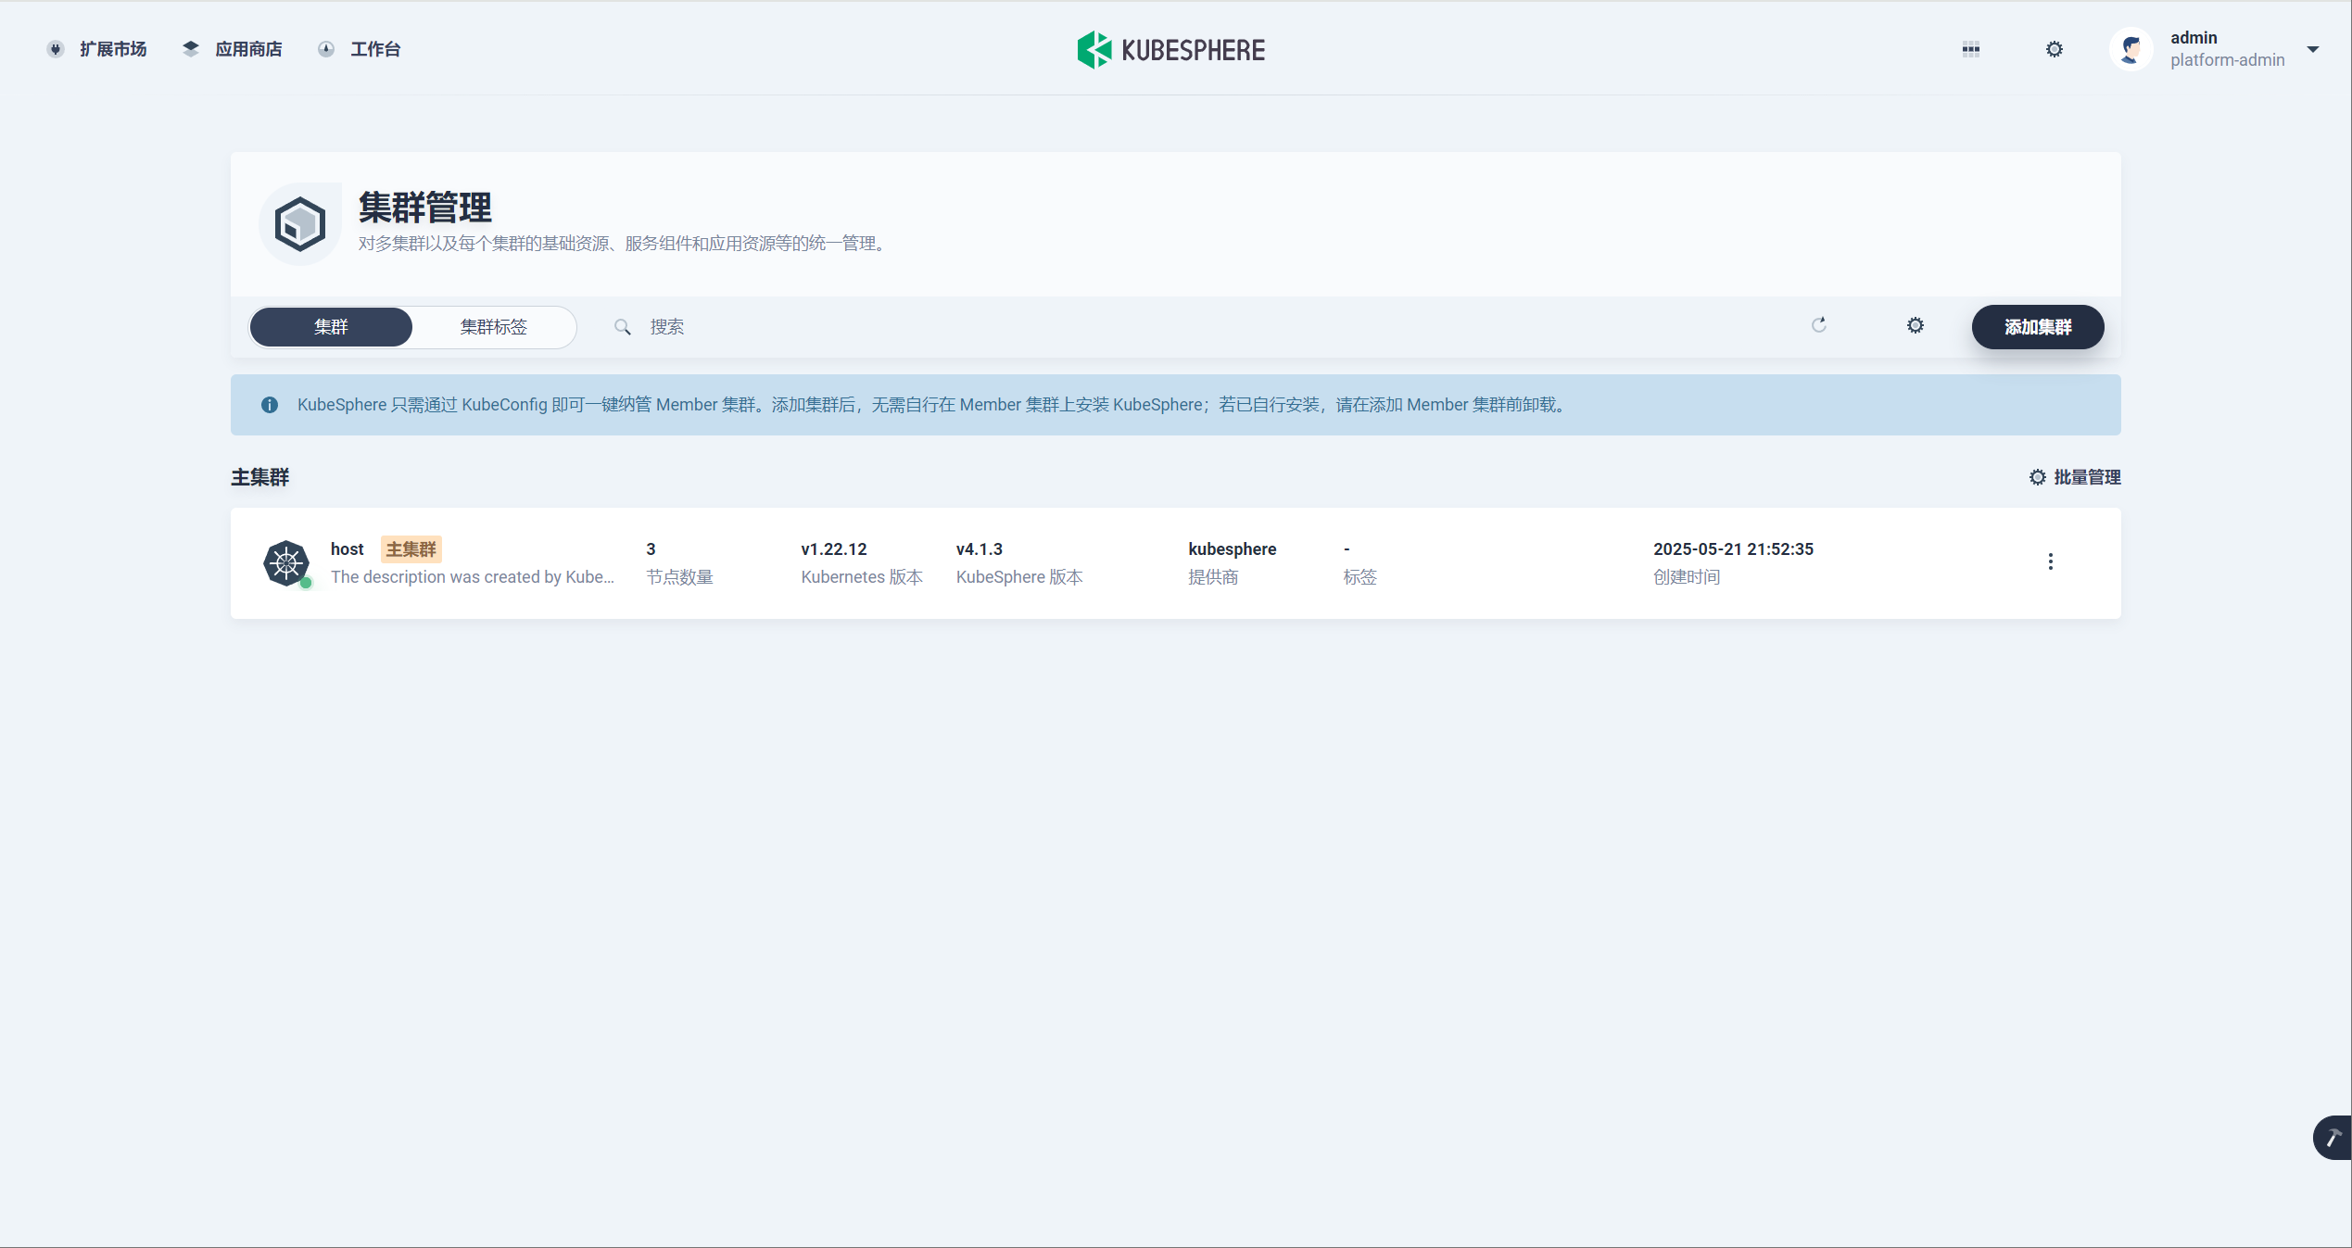Click the KubeSphere version v4.1.3
The image size is (2352, 1248).
click(x=980, y=549)
